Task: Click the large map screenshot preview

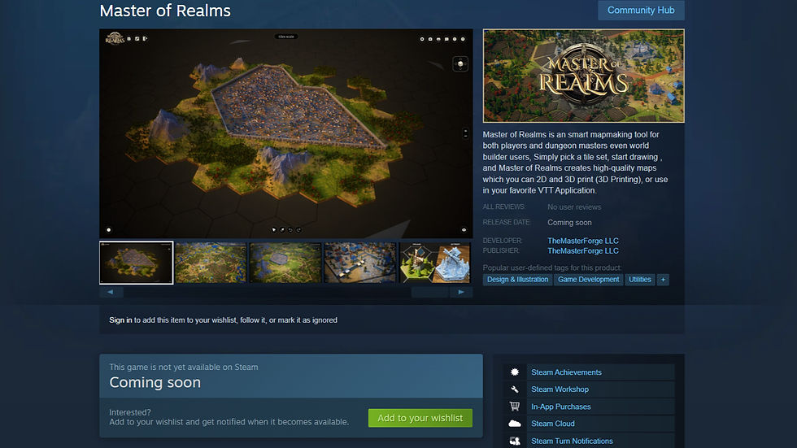Action: click(286, 133)
